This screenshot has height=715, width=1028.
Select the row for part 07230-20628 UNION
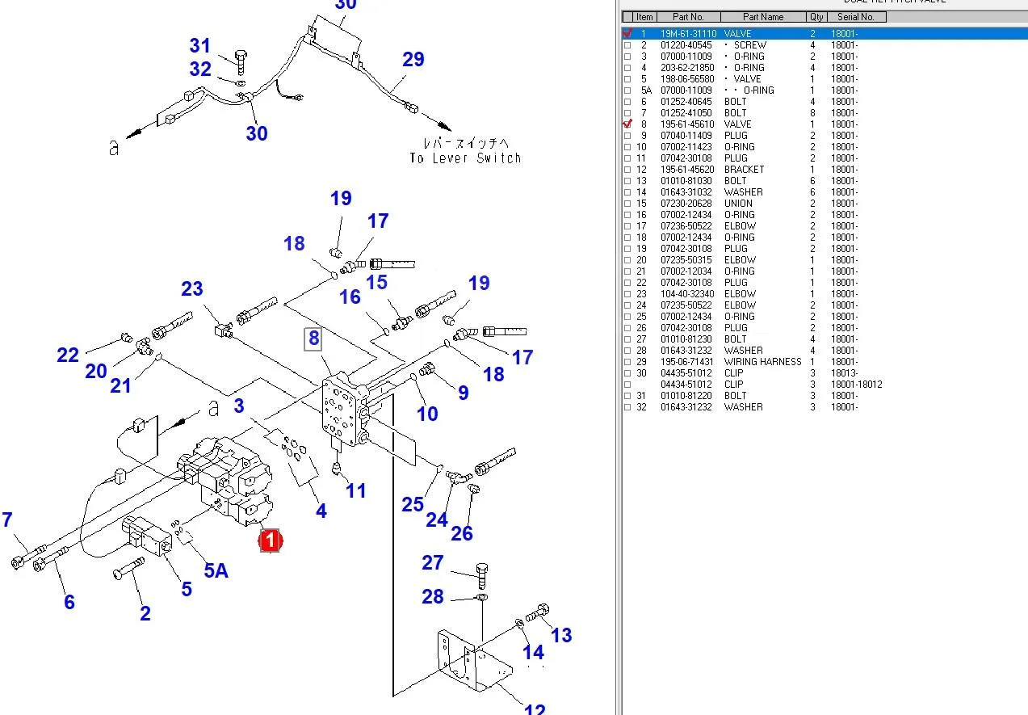click(x=824, y=204)
